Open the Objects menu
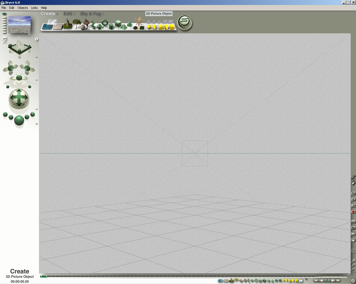Image resolution: width=356 pixels, height=284 pixels. 23,8
